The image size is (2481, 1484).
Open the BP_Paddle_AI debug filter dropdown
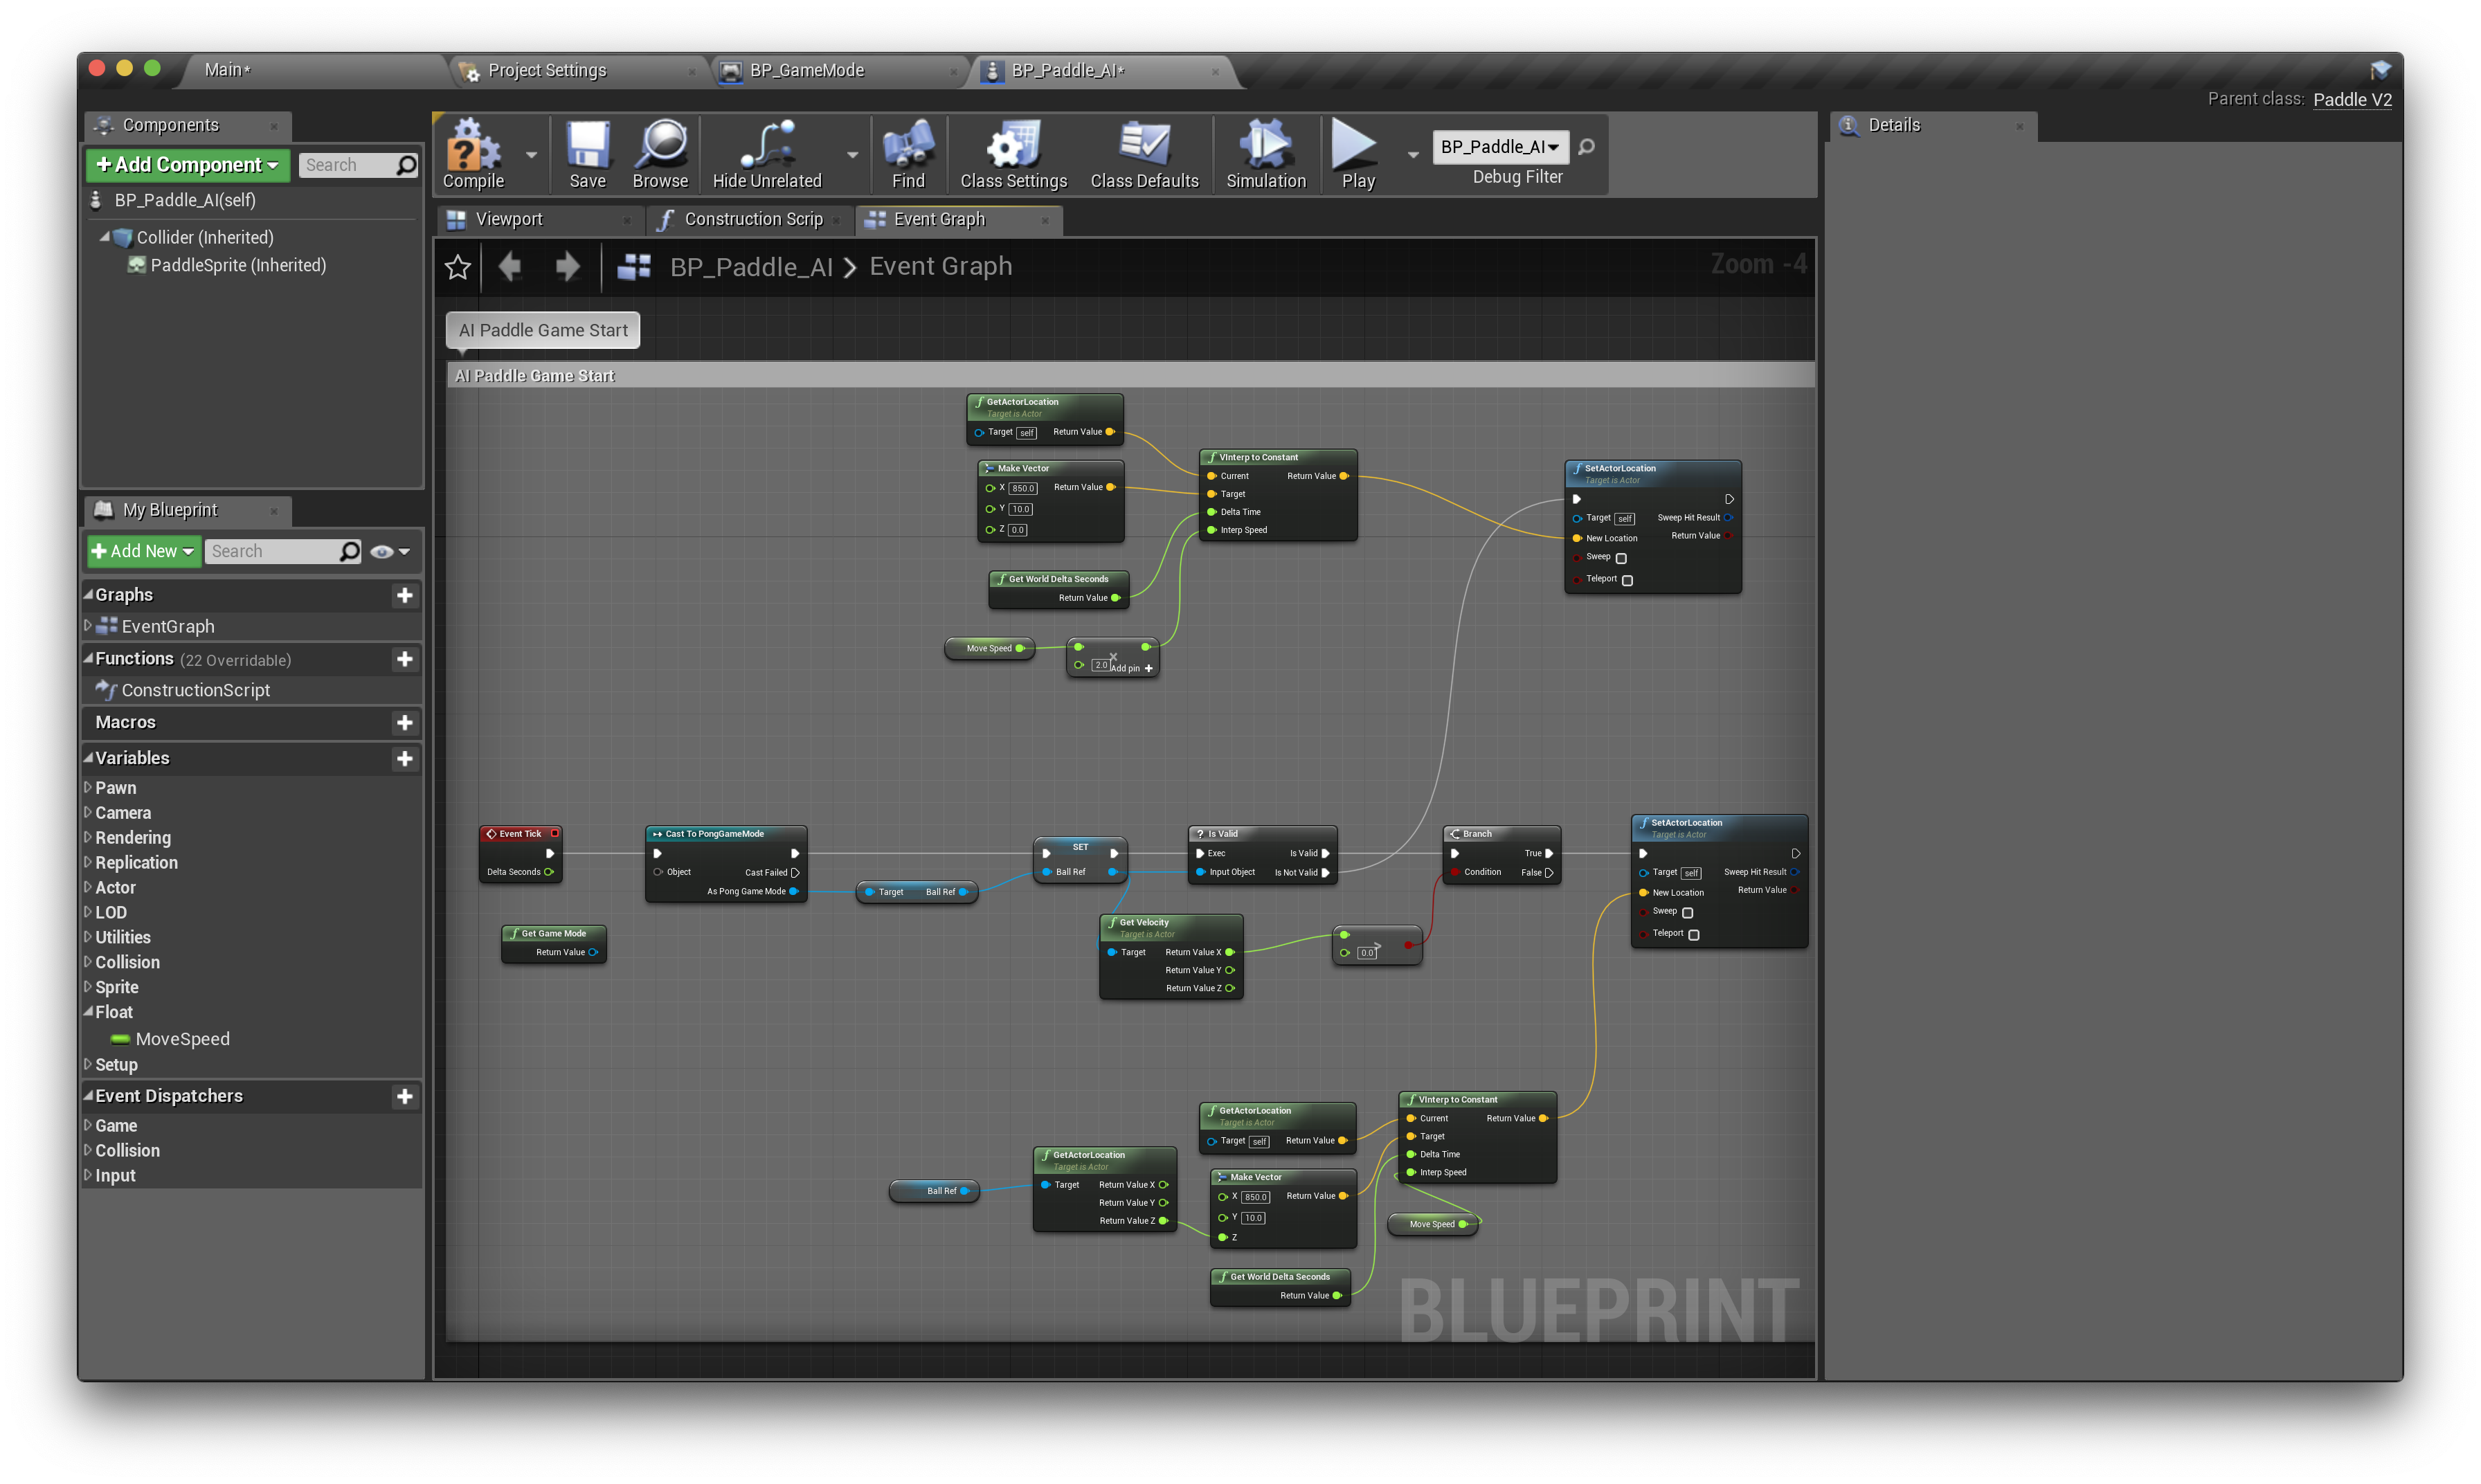coord(1499,147)
